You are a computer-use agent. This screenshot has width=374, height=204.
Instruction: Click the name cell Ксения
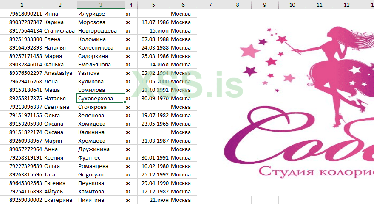pyautogui.click(x=60, y=158)
